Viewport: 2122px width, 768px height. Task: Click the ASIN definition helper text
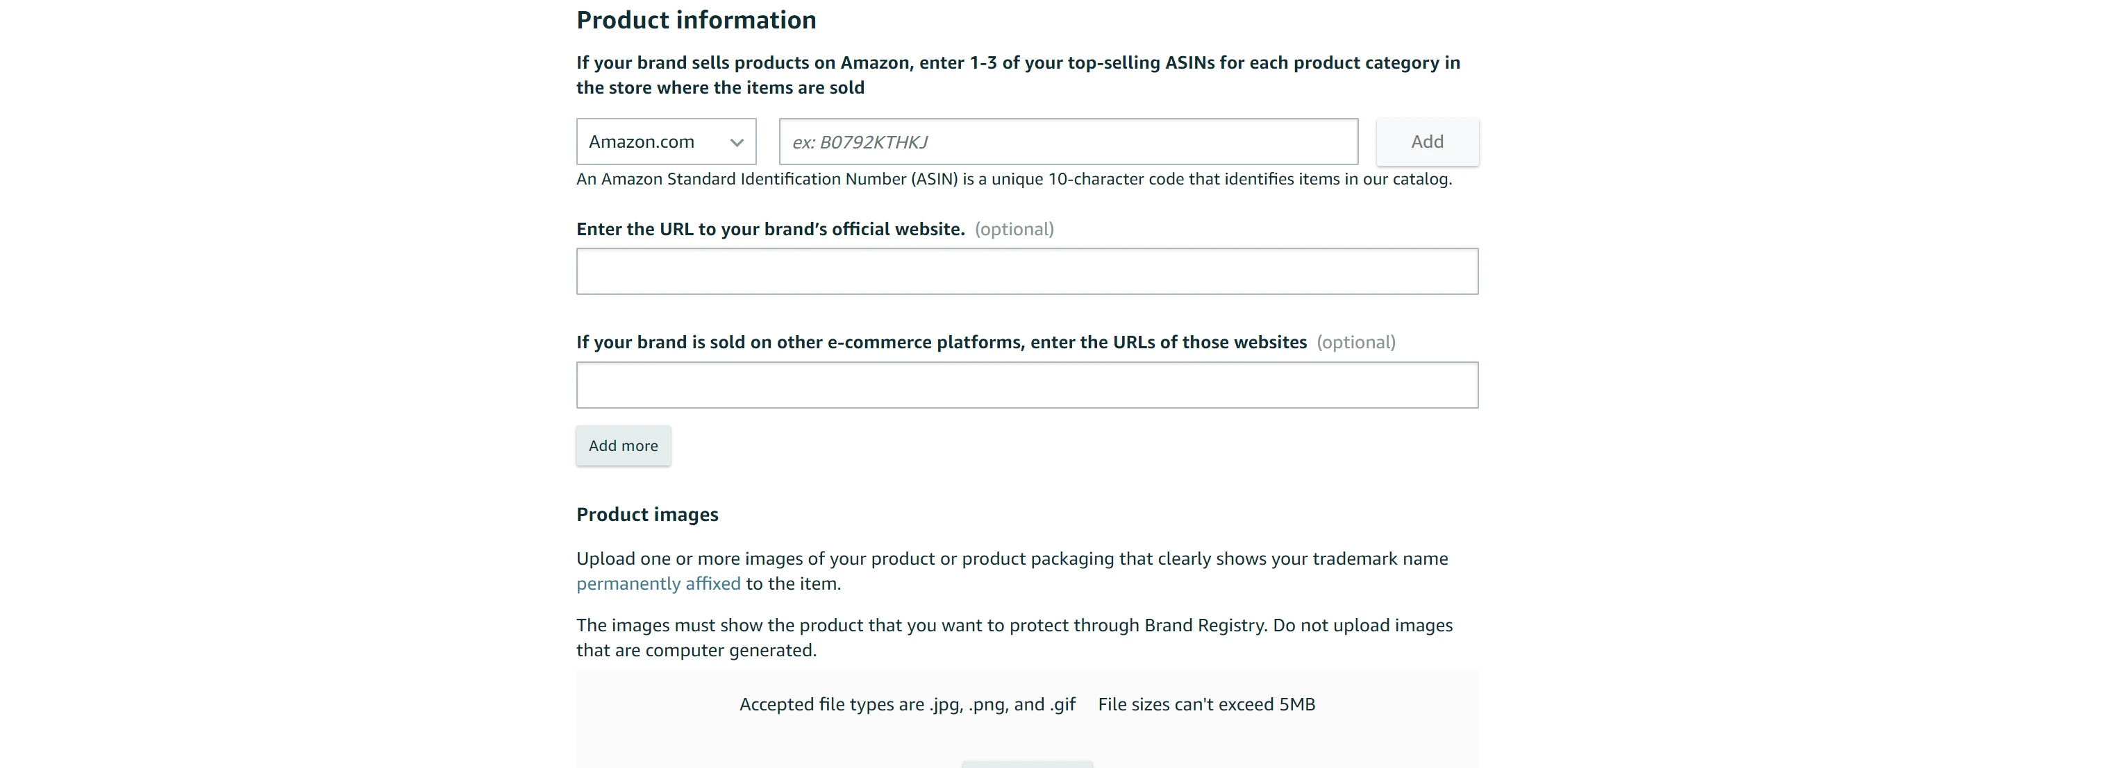tap(1014, 180)
